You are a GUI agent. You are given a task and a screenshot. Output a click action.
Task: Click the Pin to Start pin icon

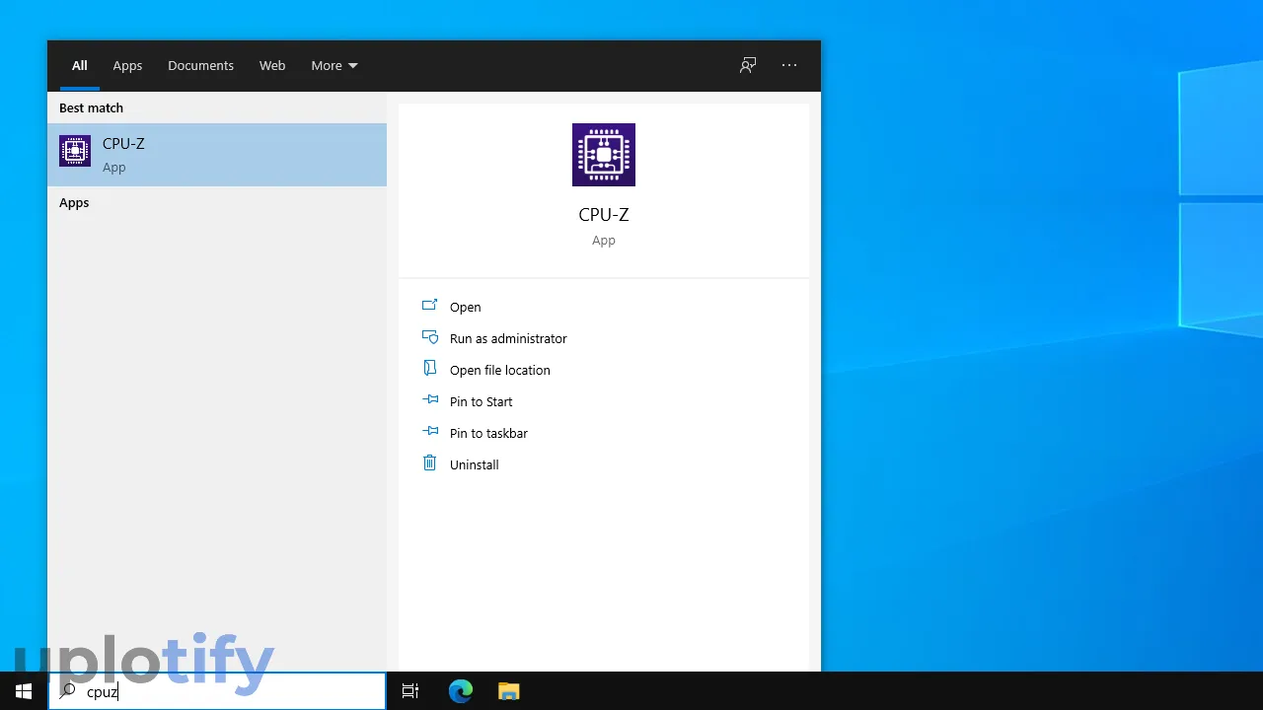[x=430, y=399]
